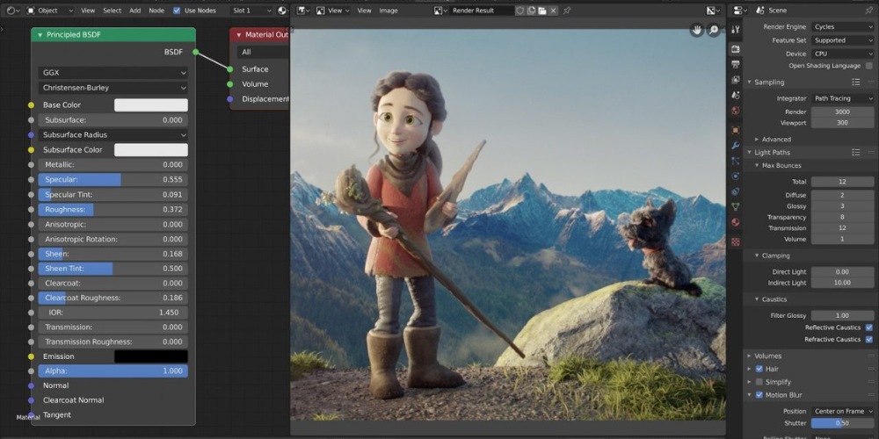Image resolution: width=879 pixels, height=439 pixels.
Task: Expand the Advanced sampling section
Action: click(774, 139)
